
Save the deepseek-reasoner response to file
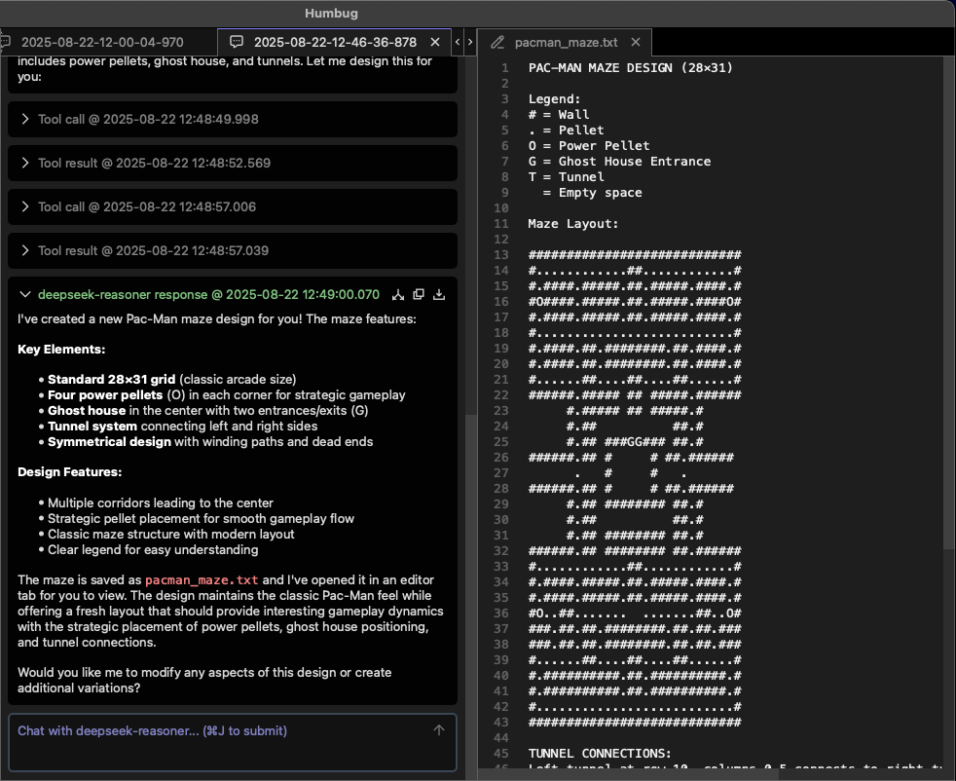point(439,294)
